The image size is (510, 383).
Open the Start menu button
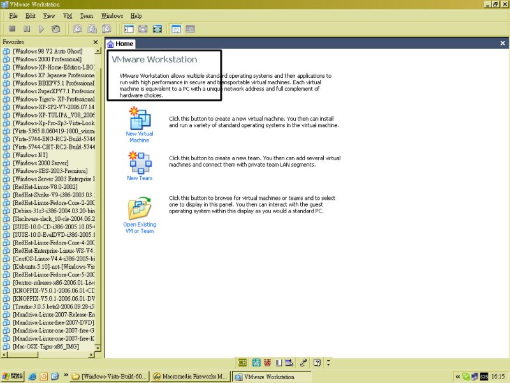(x=13, y=376)
